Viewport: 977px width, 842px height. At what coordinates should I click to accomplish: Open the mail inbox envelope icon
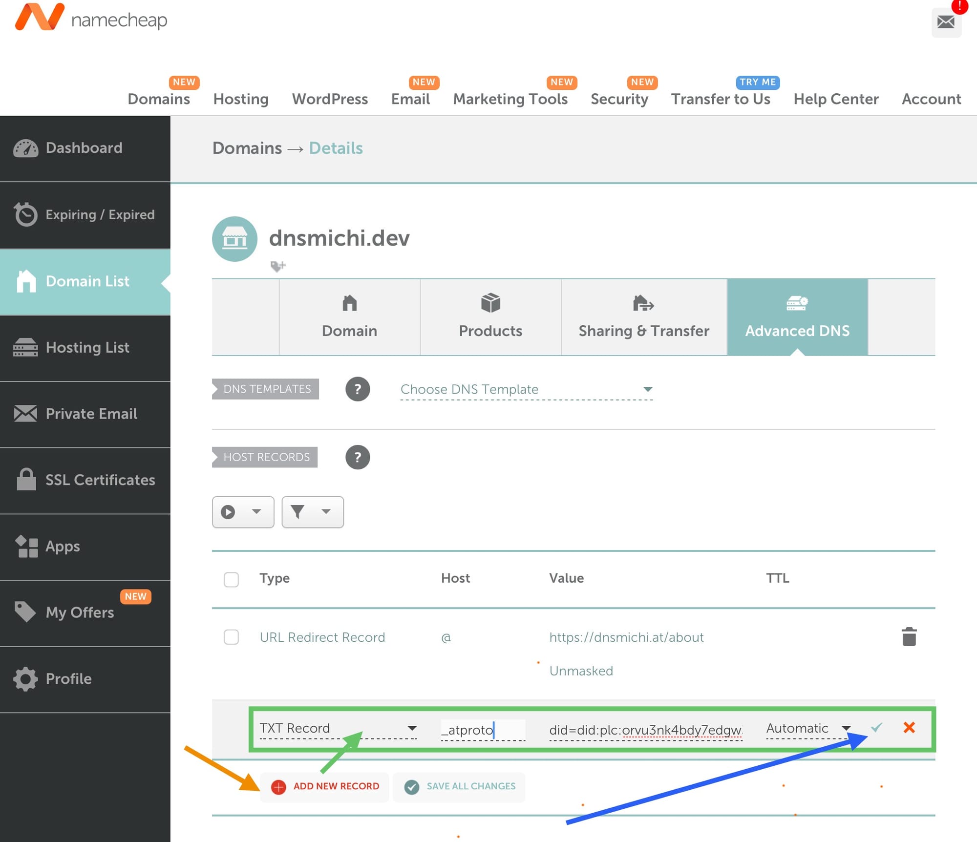tap(946, 21)
